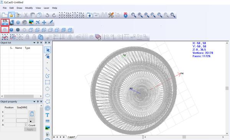Click the Open file folder icon
Screen dimensions: 230x140
(x=11, y=15)
